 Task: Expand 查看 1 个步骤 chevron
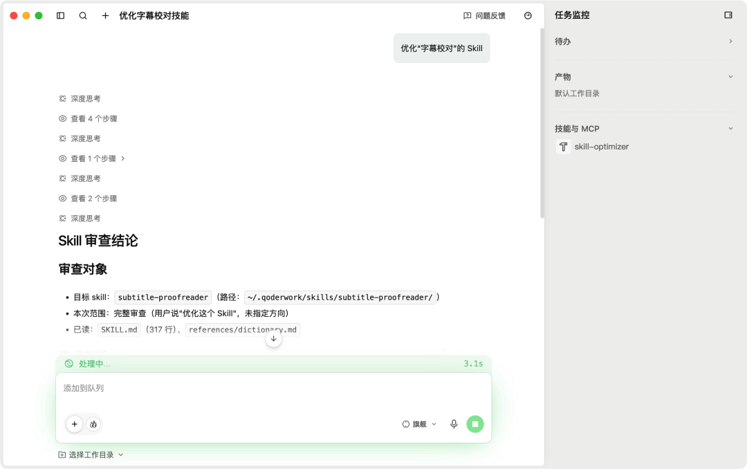[x=123, y=158]
